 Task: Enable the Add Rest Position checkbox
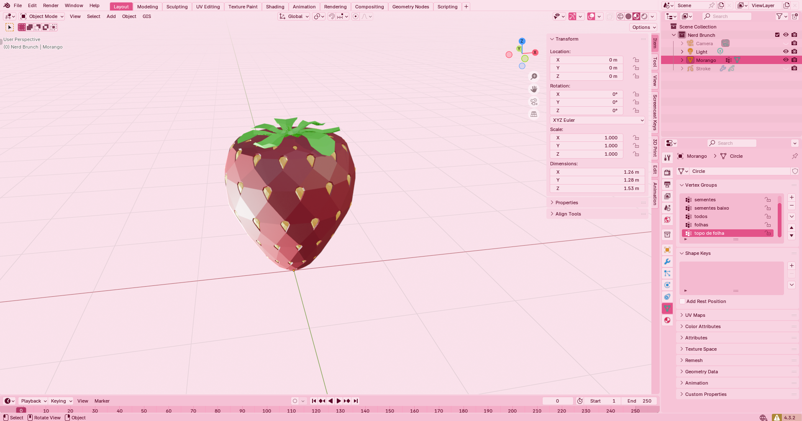pos(682,301)
